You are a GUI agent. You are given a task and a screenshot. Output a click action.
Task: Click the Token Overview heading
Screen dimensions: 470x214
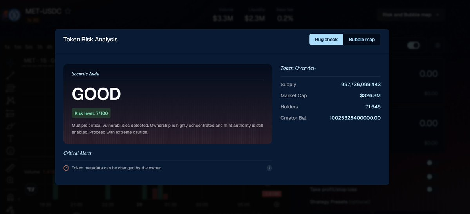298,68
